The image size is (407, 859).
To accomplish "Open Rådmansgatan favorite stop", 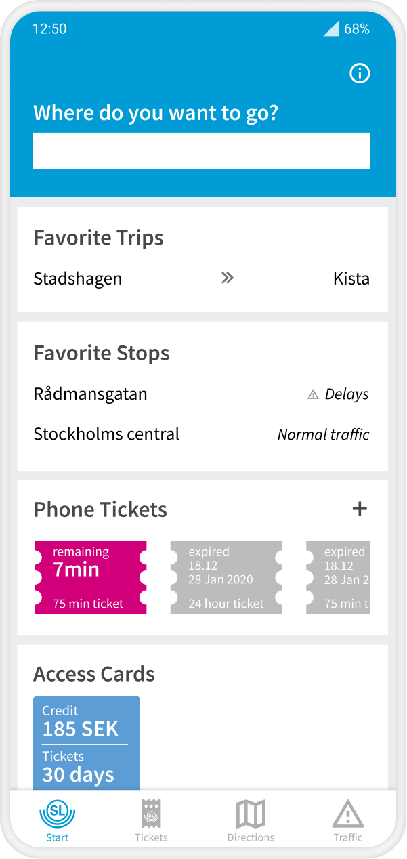I will (90, 394).
